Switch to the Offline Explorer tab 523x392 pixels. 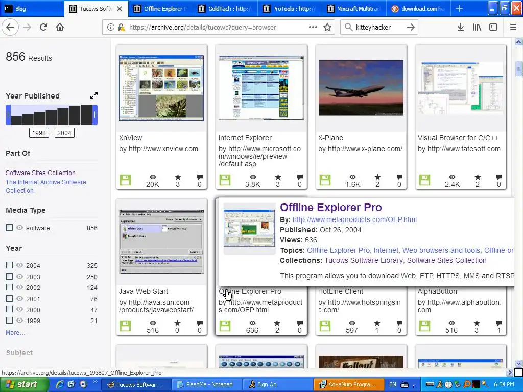[161, 9]
